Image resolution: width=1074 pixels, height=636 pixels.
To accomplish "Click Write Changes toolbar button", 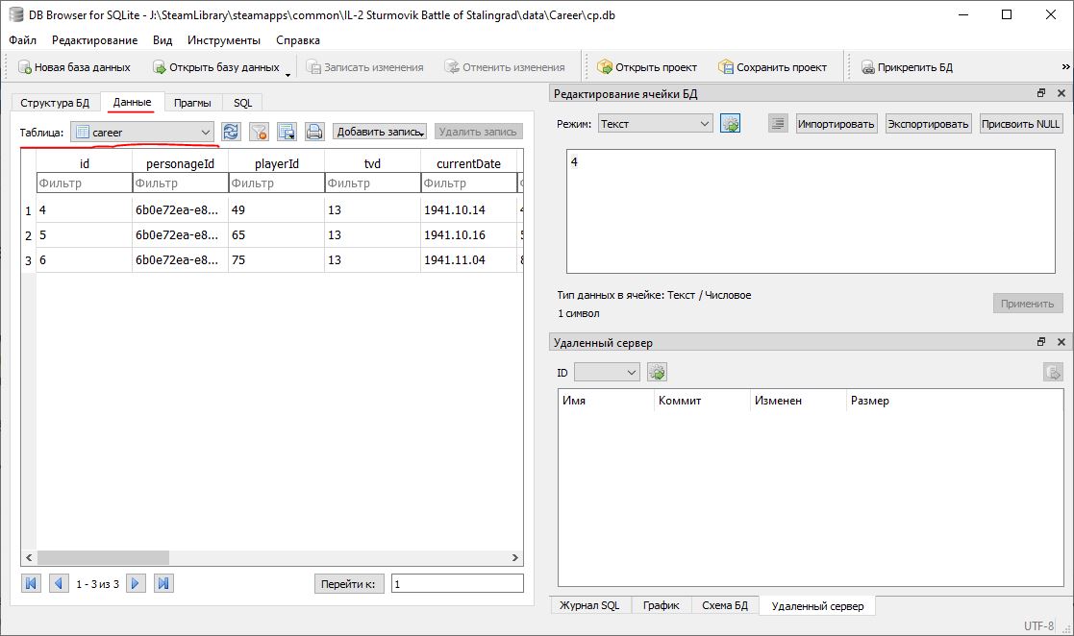I will (365, 67).
